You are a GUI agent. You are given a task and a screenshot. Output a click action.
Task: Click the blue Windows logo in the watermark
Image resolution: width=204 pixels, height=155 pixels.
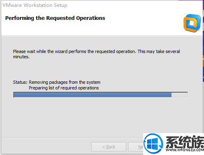click(153, 144)
